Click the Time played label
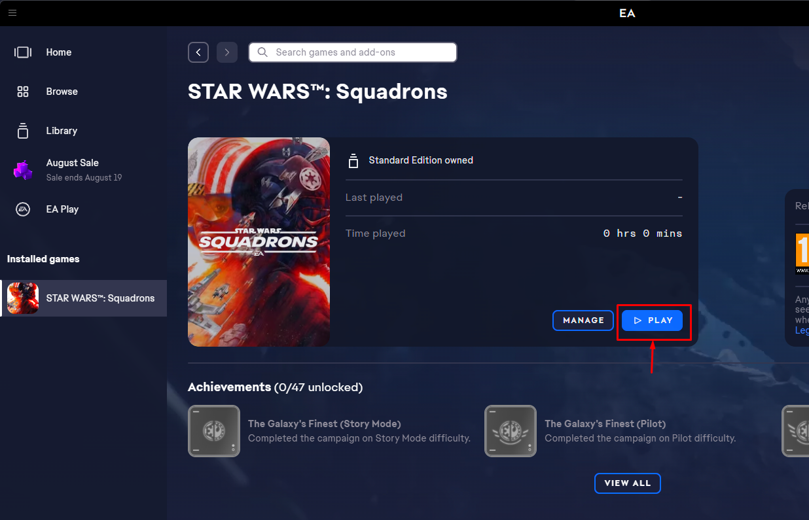 point(375,234)
